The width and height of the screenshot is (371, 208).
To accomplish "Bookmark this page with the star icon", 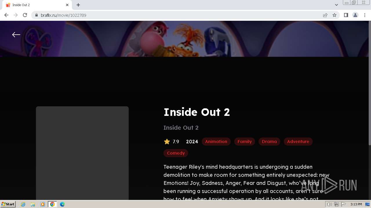I will click(334, 15).
